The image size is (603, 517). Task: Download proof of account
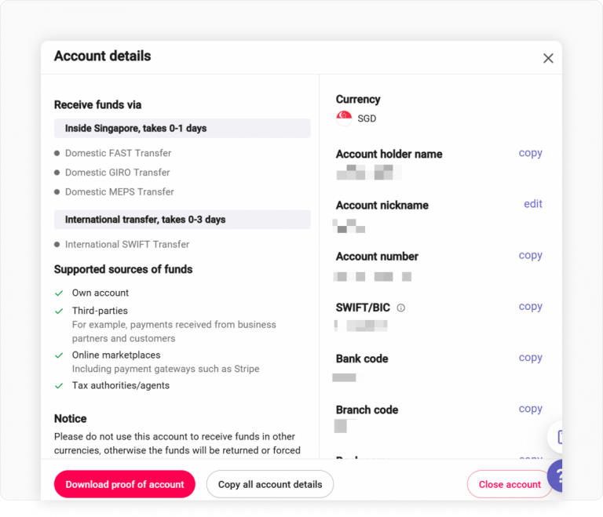coord(125,484)
